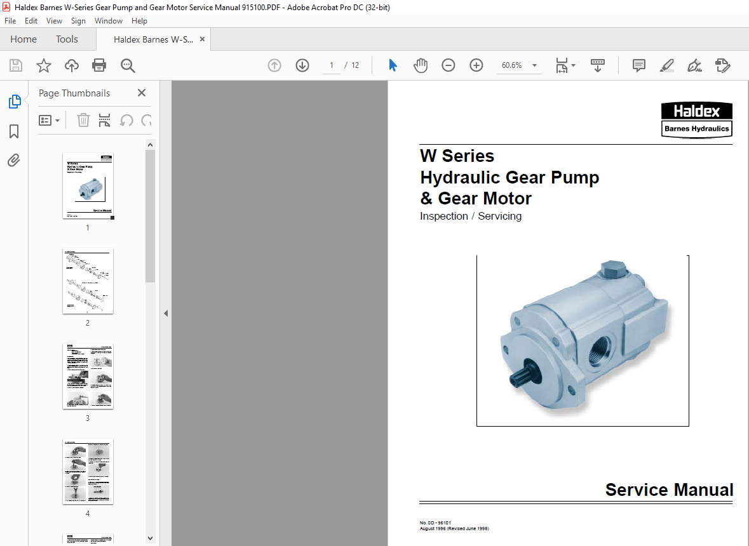
Task: Select the page 1 thumbnail
Action: tap(88, 186)
